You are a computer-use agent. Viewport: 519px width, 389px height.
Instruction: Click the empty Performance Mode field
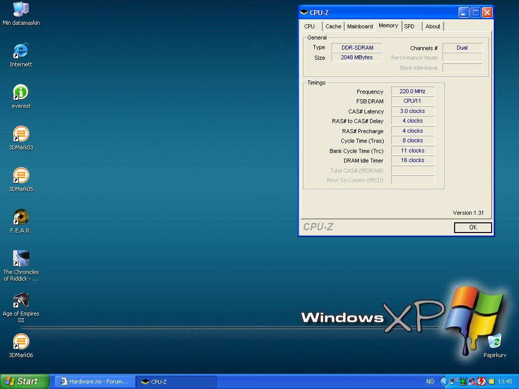pyautogui.click(x=462, y=58)
